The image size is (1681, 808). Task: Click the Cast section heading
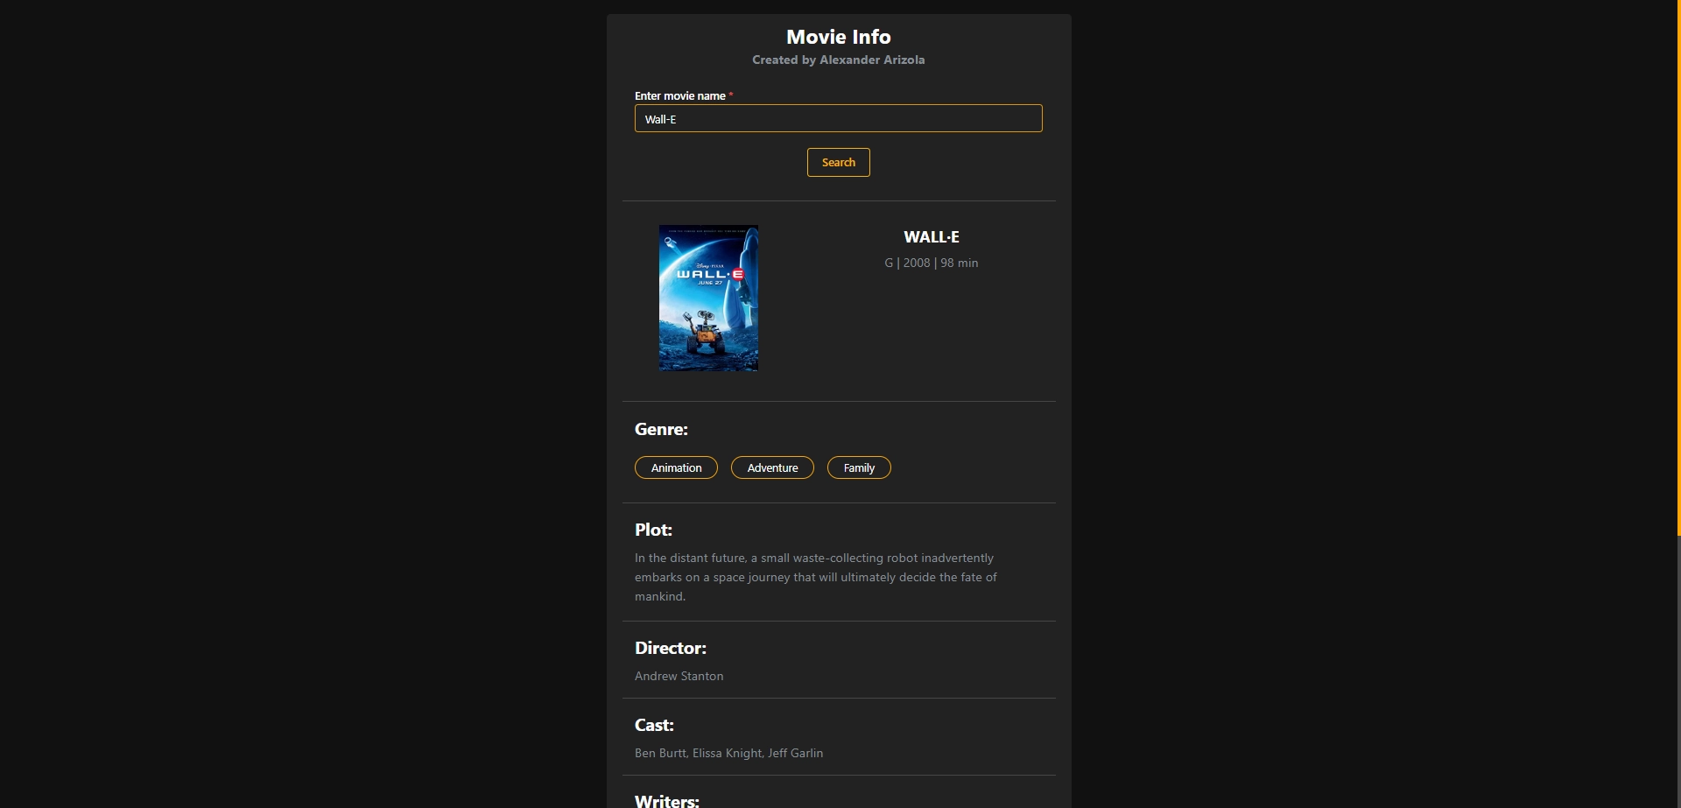pyautogui.click(x=654, y=726)
